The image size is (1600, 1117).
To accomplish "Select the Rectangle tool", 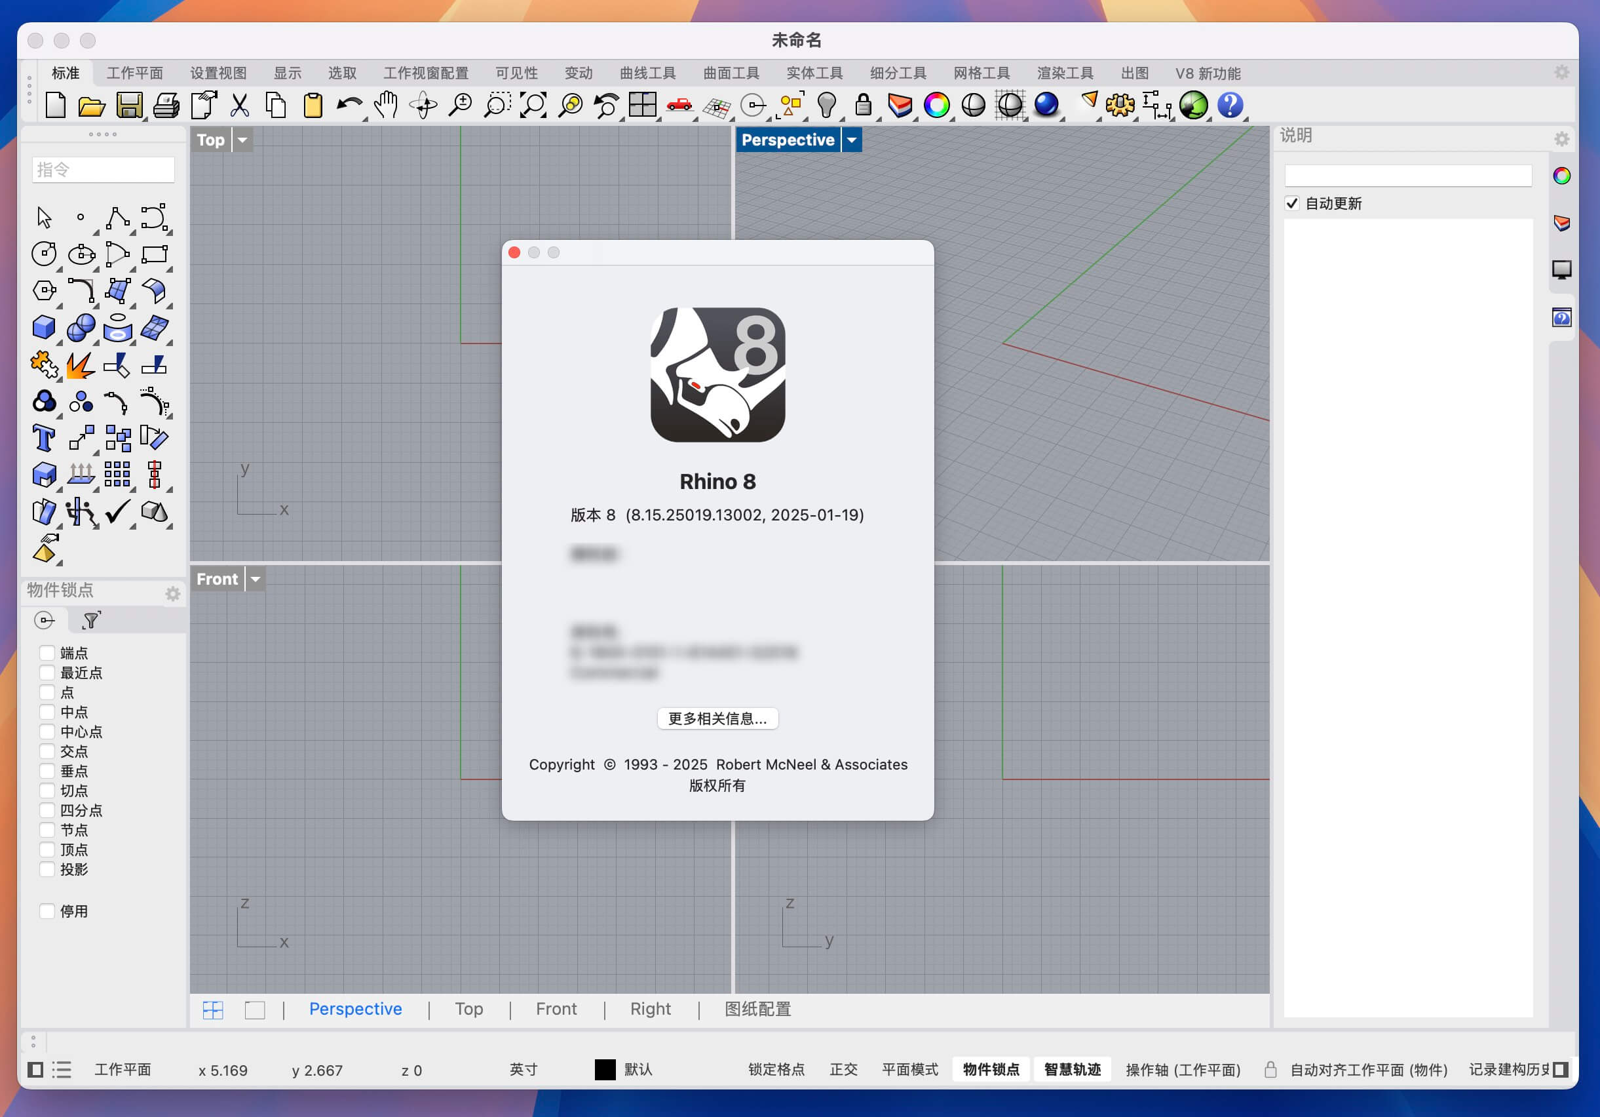I will [154, 254].
